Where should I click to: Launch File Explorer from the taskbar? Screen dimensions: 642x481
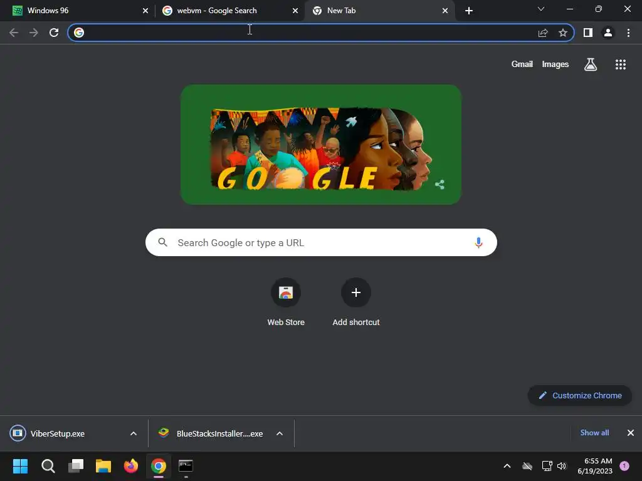click(103, 466)
